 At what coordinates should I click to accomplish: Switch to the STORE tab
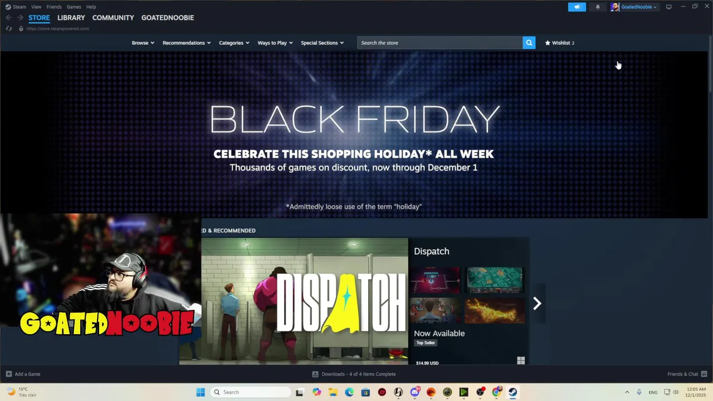click(x=39, y=18)
